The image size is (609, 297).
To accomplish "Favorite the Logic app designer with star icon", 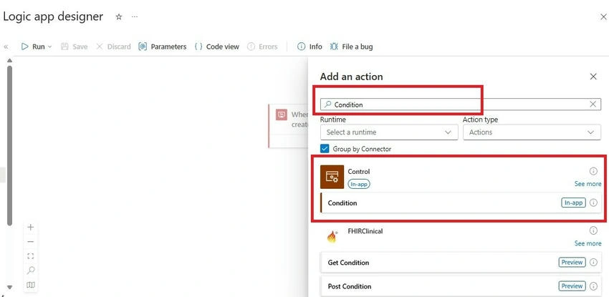I will click(x=119, y=17).
